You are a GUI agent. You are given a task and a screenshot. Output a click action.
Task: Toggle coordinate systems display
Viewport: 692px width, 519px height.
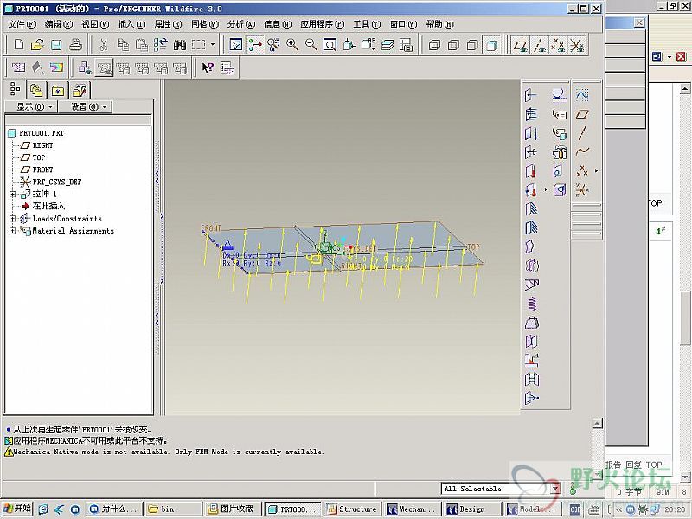coord(577,45)
